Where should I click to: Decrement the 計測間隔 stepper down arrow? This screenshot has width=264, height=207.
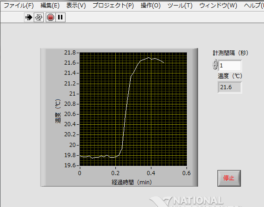pos(215,67)
